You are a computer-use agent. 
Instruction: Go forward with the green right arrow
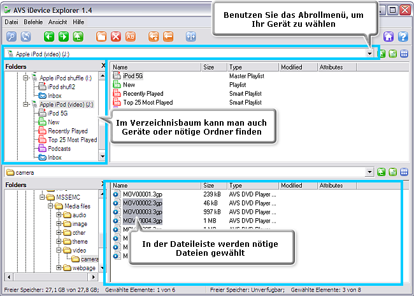[63, 36]
